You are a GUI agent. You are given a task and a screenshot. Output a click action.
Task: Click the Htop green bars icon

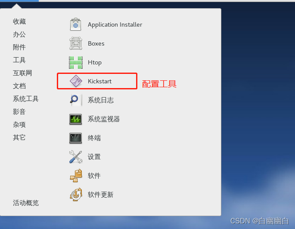pos(76,62)
